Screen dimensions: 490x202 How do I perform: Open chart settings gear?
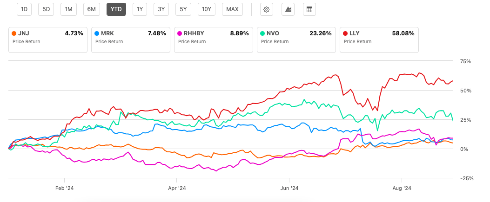pyautogui.click(x=266, y=9)
